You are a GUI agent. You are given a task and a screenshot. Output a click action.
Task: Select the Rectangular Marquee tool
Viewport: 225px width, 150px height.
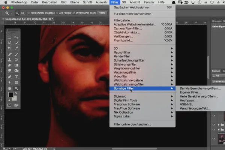coord(9,37)
